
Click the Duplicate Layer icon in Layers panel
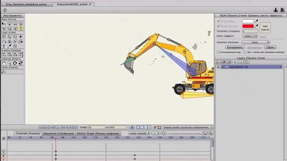[x=223, y=62]
